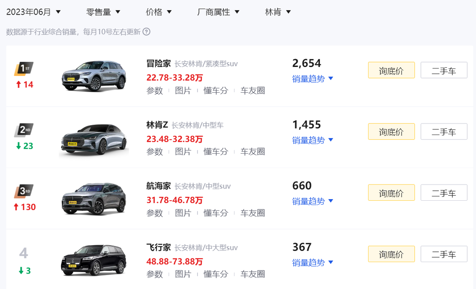Click the 1st place rank badge
The height and width of the screenshot is (289, 476).
coord(24,68)
